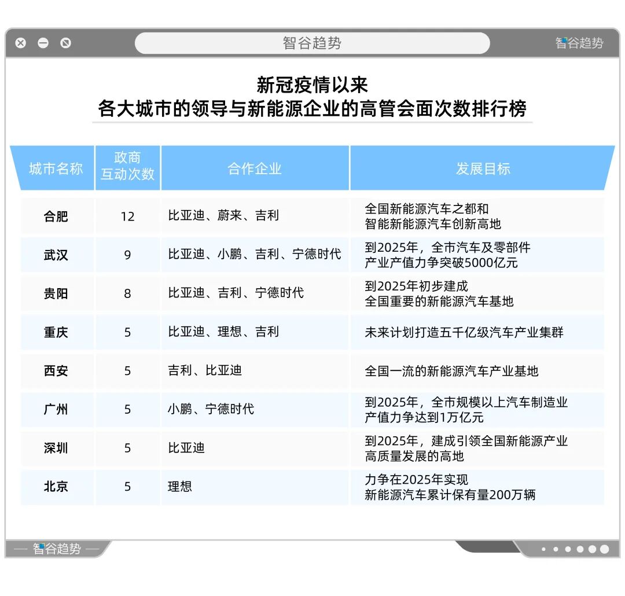Click the largest pagination dot bottom right
Image resolution: width=625 pixels, height=596 pixels.
point(604,549)
